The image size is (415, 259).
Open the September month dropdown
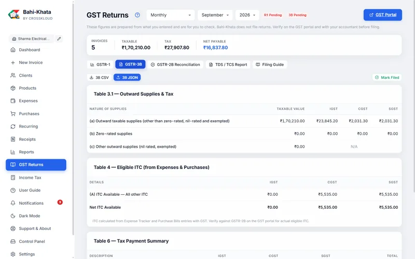click(215, 15)
